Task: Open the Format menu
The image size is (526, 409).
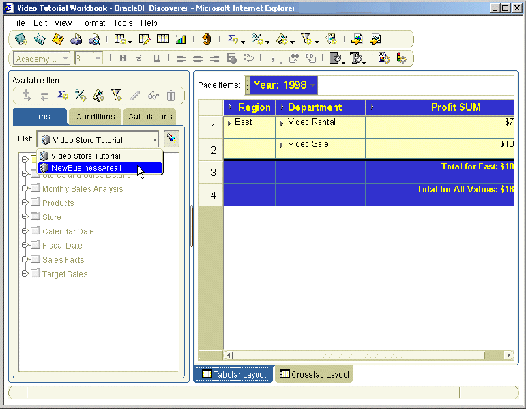Action: point(92,23)
